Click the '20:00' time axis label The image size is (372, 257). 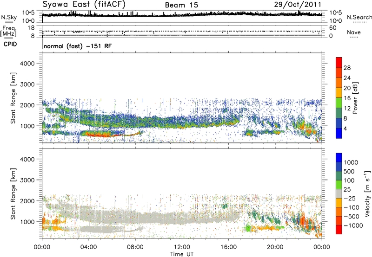[275, 247]
